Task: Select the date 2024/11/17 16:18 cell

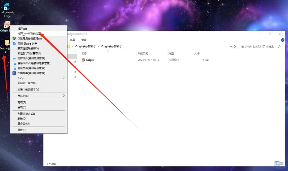Action: pyautogui.click(x=148, y=60)
